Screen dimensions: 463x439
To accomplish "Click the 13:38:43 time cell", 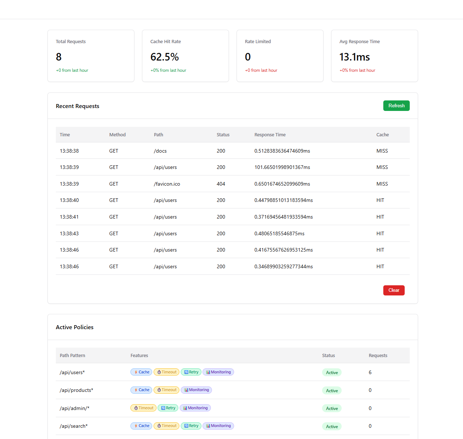I will [69, 233].
